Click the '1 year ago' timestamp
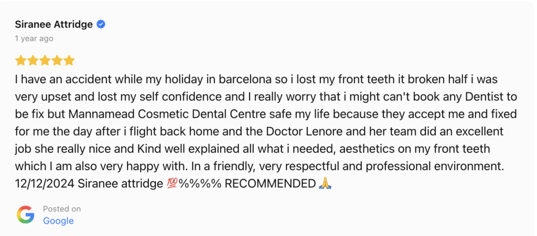The image size is (537, 236). coord(34,39)
